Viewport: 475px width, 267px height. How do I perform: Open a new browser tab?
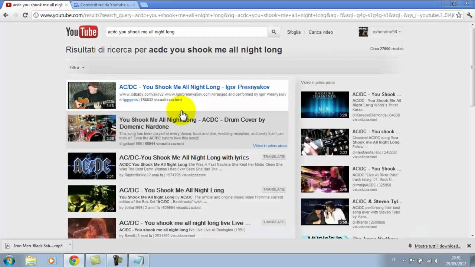(x=144, y=5)
